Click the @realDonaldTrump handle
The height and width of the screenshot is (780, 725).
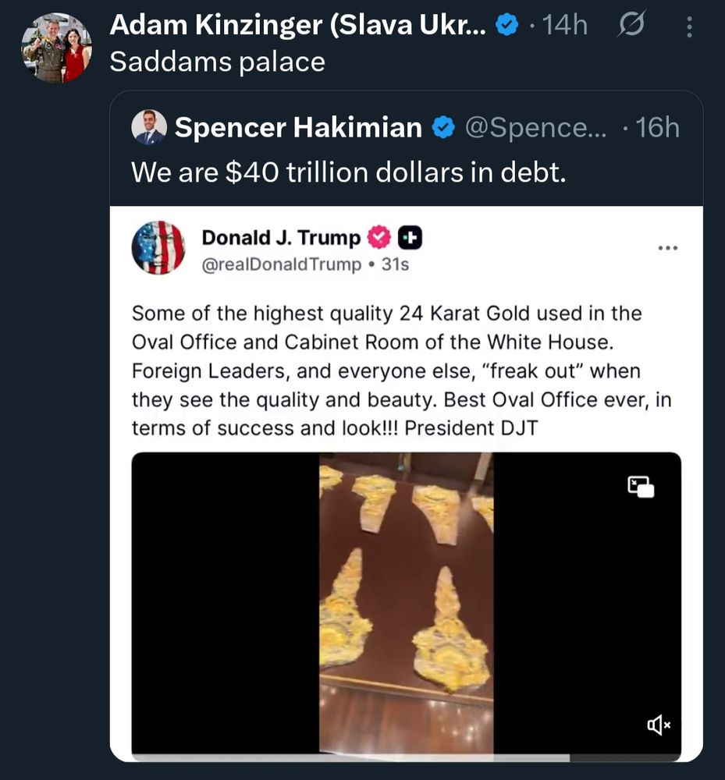pos(282,264)
